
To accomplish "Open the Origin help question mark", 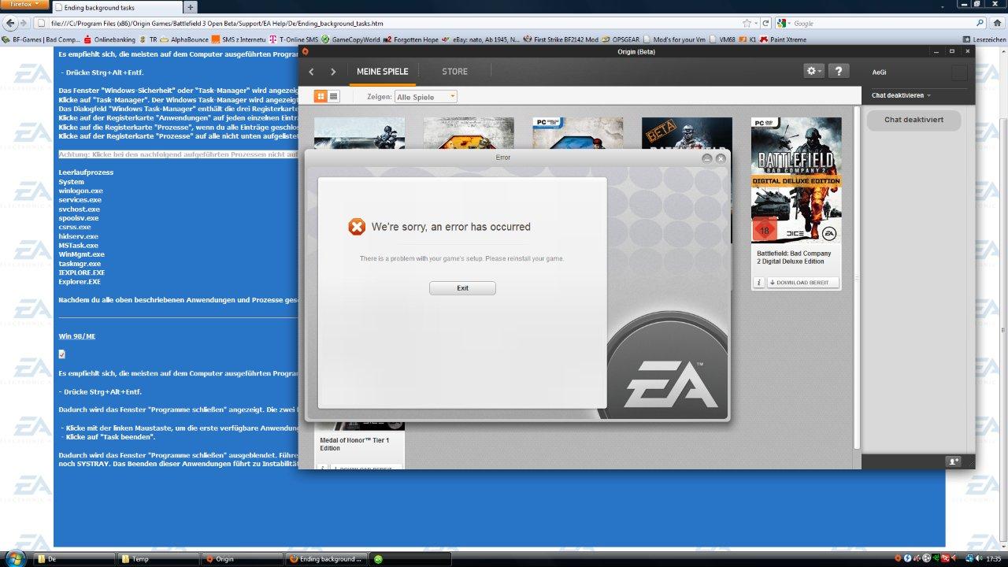I will click(x=839, y=71).
